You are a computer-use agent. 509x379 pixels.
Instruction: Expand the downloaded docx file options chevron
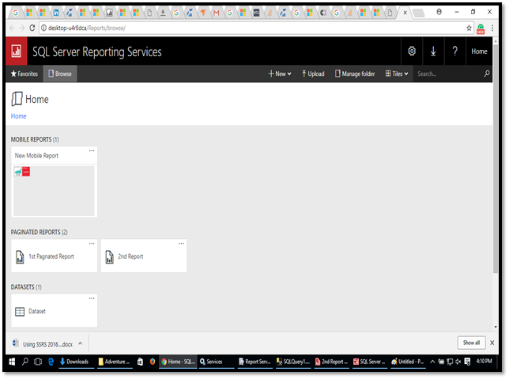(80, 343)
